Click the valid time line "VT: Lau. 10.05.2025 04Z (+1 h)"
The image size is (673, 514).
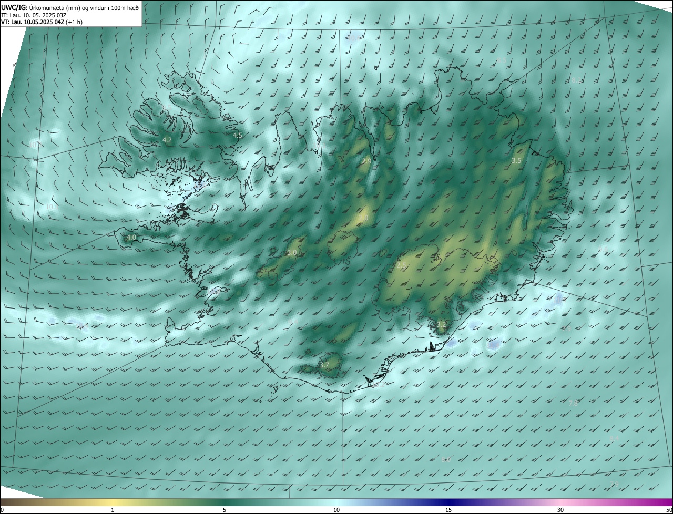[x=41, y=22]
